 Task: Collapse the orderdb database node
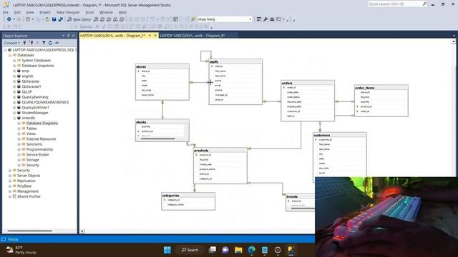(14, 118)
